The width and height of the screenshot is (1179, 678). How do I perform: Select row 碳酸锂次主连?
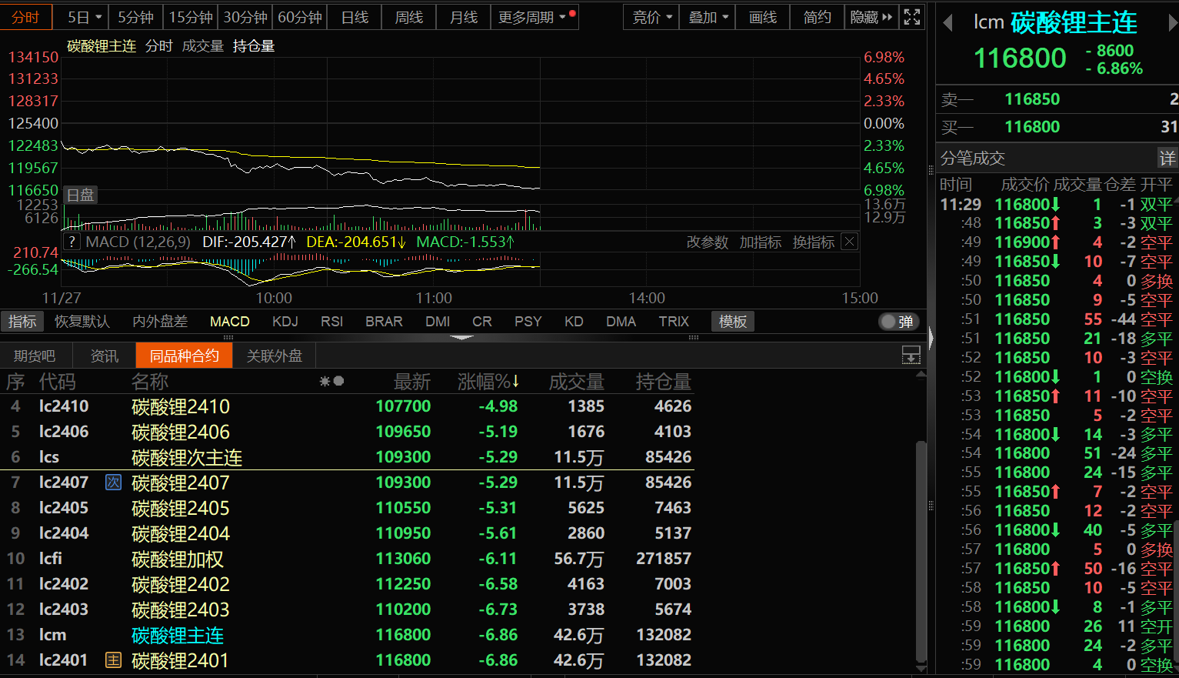click(348, 457)
